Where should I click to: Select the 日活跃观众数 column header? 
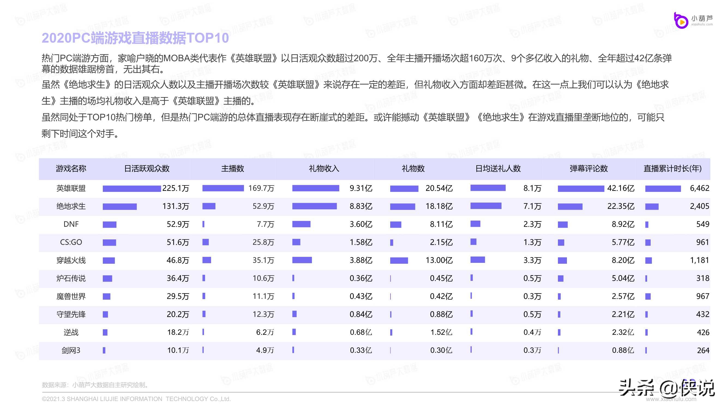147,169
